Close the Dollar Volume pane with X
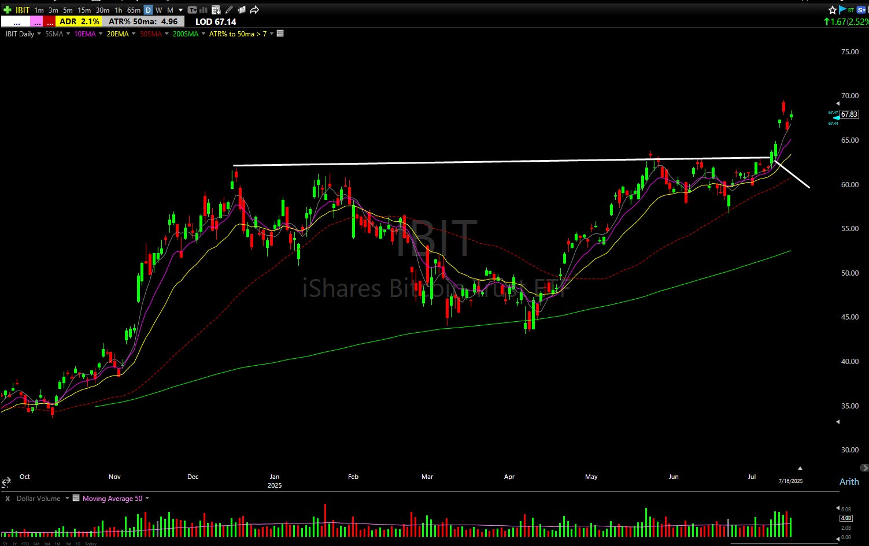 click(x=8, y=498)
